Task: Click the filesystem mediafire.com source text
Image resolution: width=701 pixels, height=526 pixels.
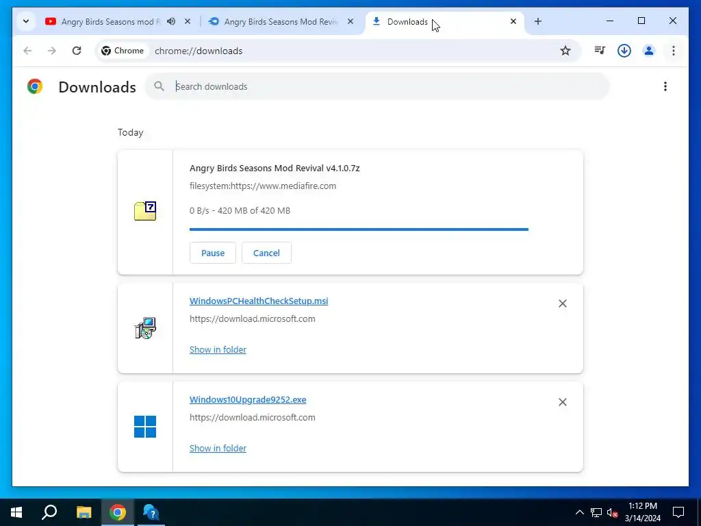Action: [263, 186]
